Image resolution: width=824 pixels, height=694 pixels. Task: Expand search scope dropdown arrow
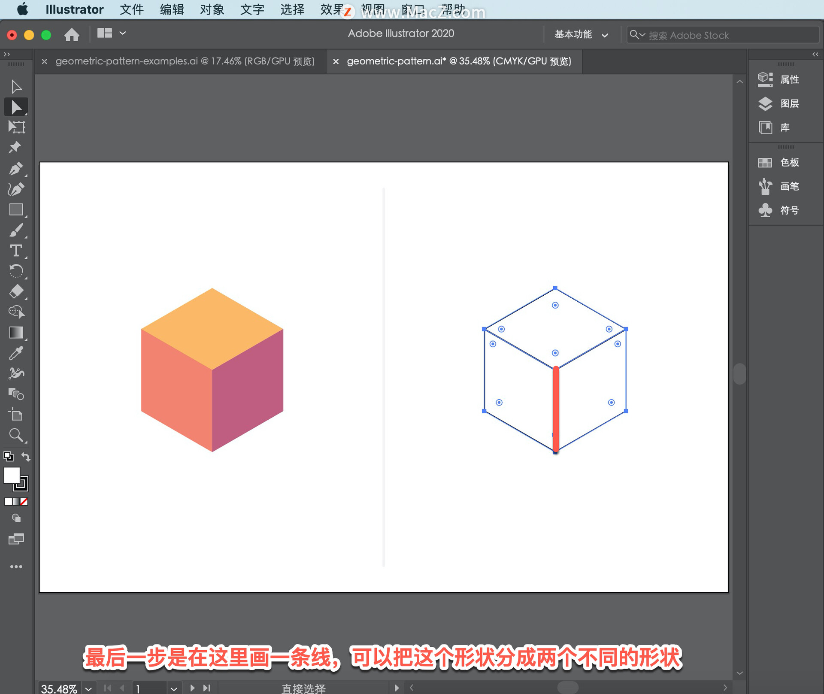642,35
